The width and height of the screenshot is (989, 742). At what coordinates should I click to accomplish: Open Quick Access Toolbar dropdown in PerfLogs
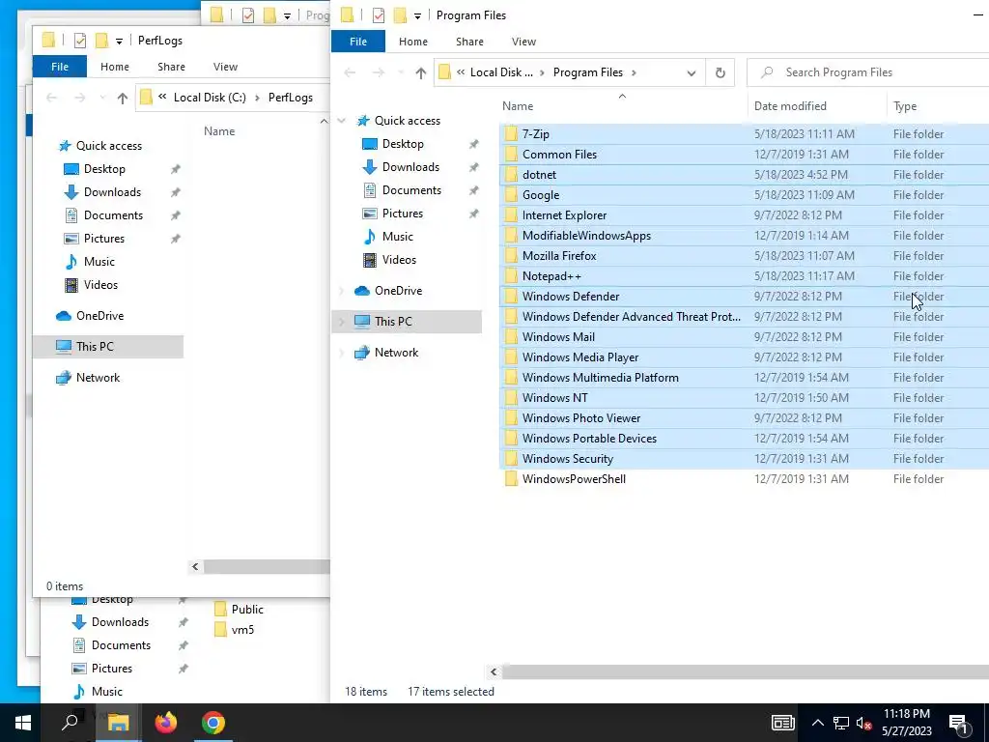[x=119, y=41]
